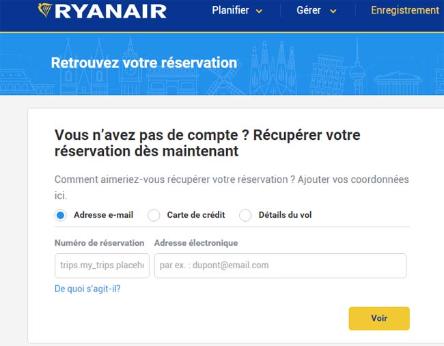The width and height of the screenshot is (444, 346).
Task: Open the Planifier menu
Action: pos(230,10)
